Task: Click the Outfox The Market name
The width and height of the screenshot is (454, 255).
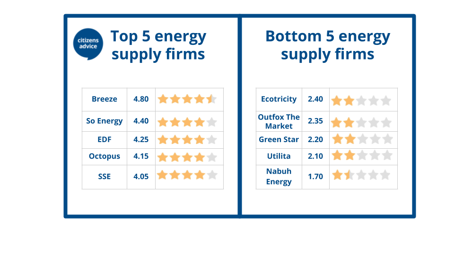Action: pyautogui.click(x=279, y=121)
